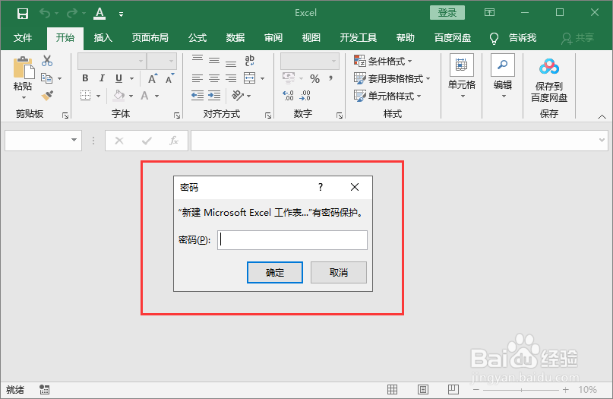This screenshot has height=399, width=613.
Task: Click the font color A icon in quick access toolbar
Action: (100, 14)
